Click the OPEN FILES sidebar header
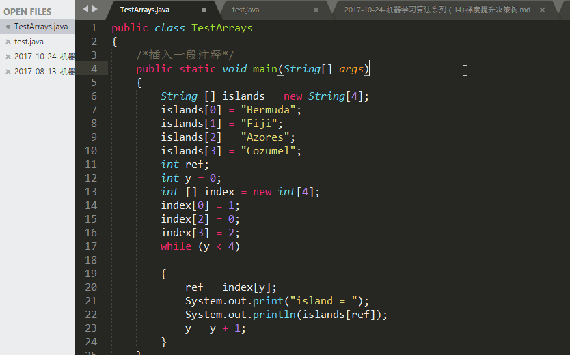Screen dimensions: 570x355 coord(27,12)
